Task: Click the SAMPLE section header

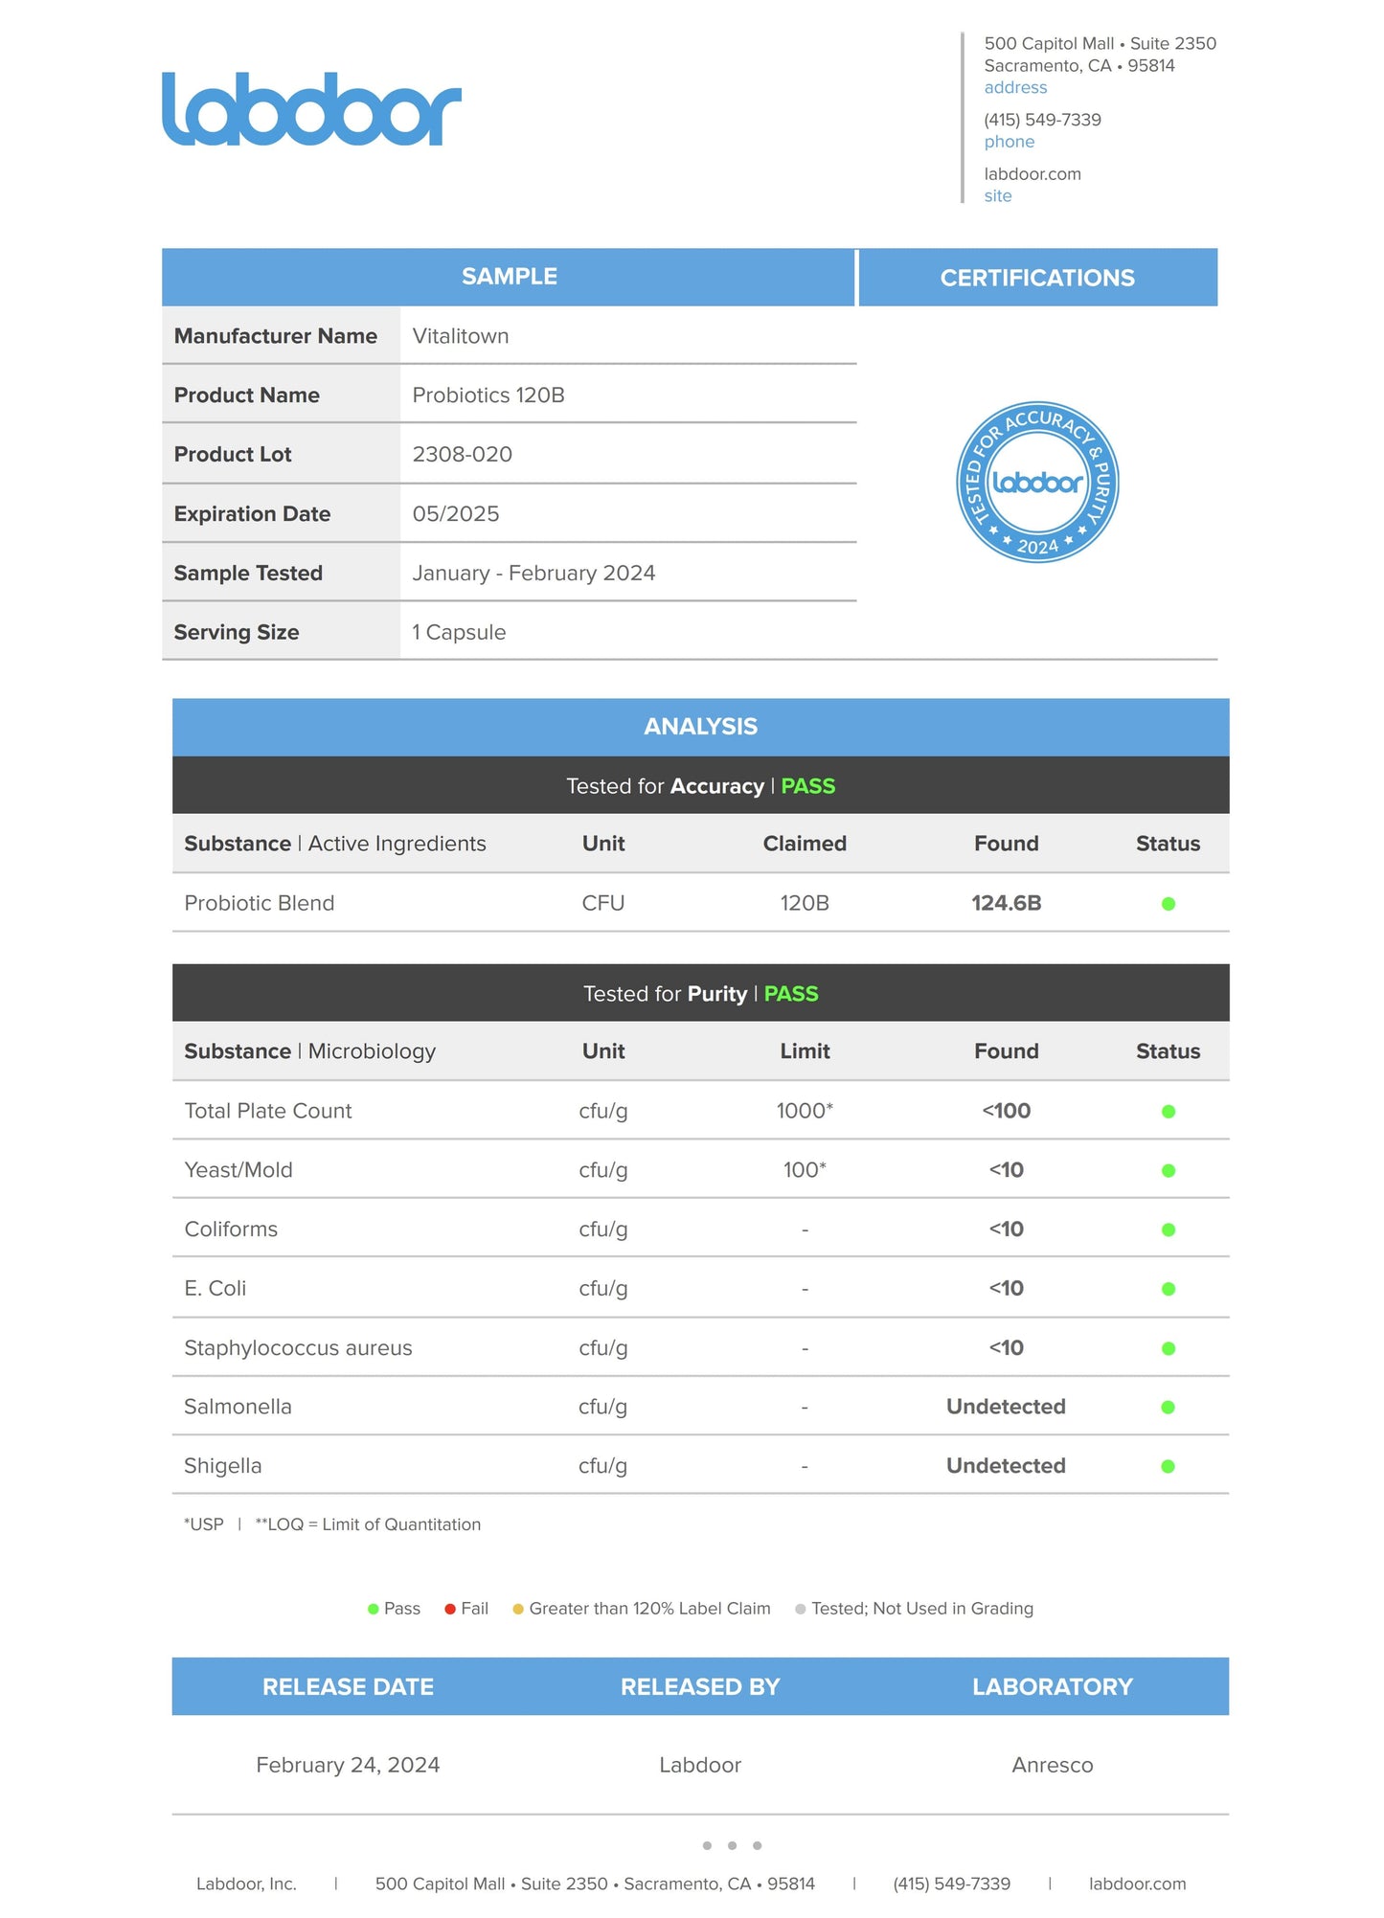Action: [x=509, y=277]
